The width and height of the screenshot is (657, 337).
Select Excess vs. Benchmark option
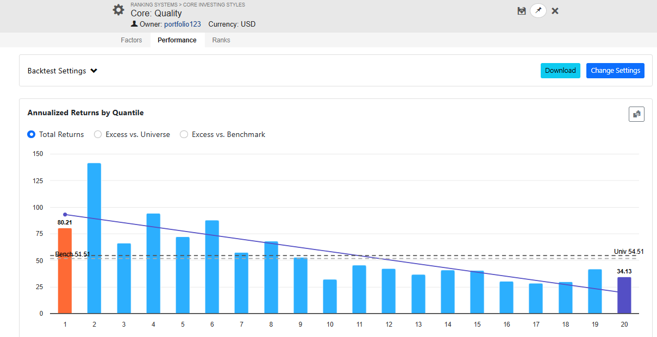(x=184, y=134)
